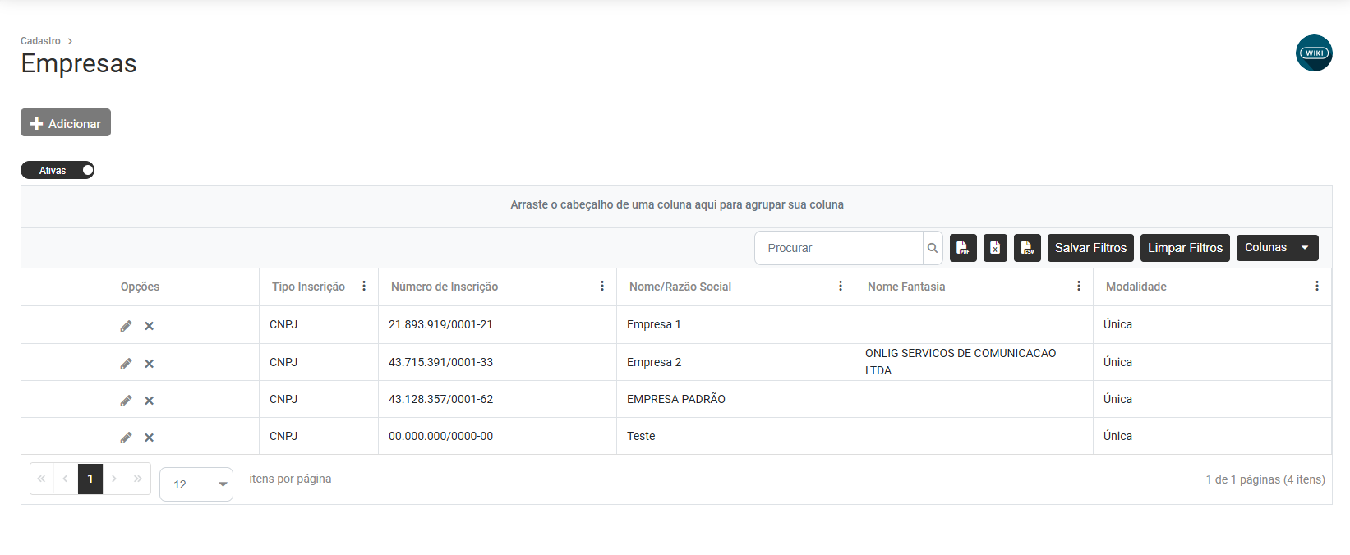Screen dimensions: 1350x555
Task: Sort by Tipo Inscrição header
Action: click(x=308, y=287)
